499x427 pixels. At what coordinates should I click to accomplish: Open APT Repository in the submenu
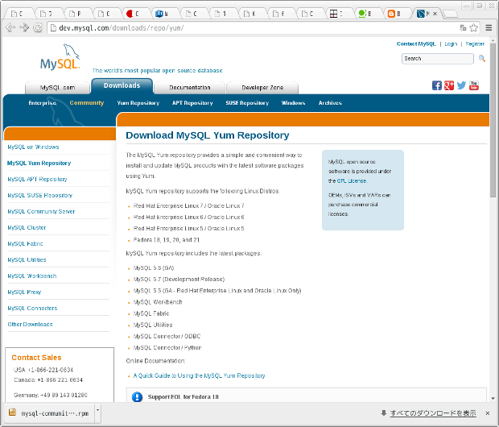[x=192, y=103]
